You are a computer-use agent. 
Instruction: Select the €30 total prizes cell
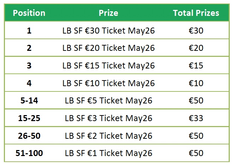[x=196, y=31]
